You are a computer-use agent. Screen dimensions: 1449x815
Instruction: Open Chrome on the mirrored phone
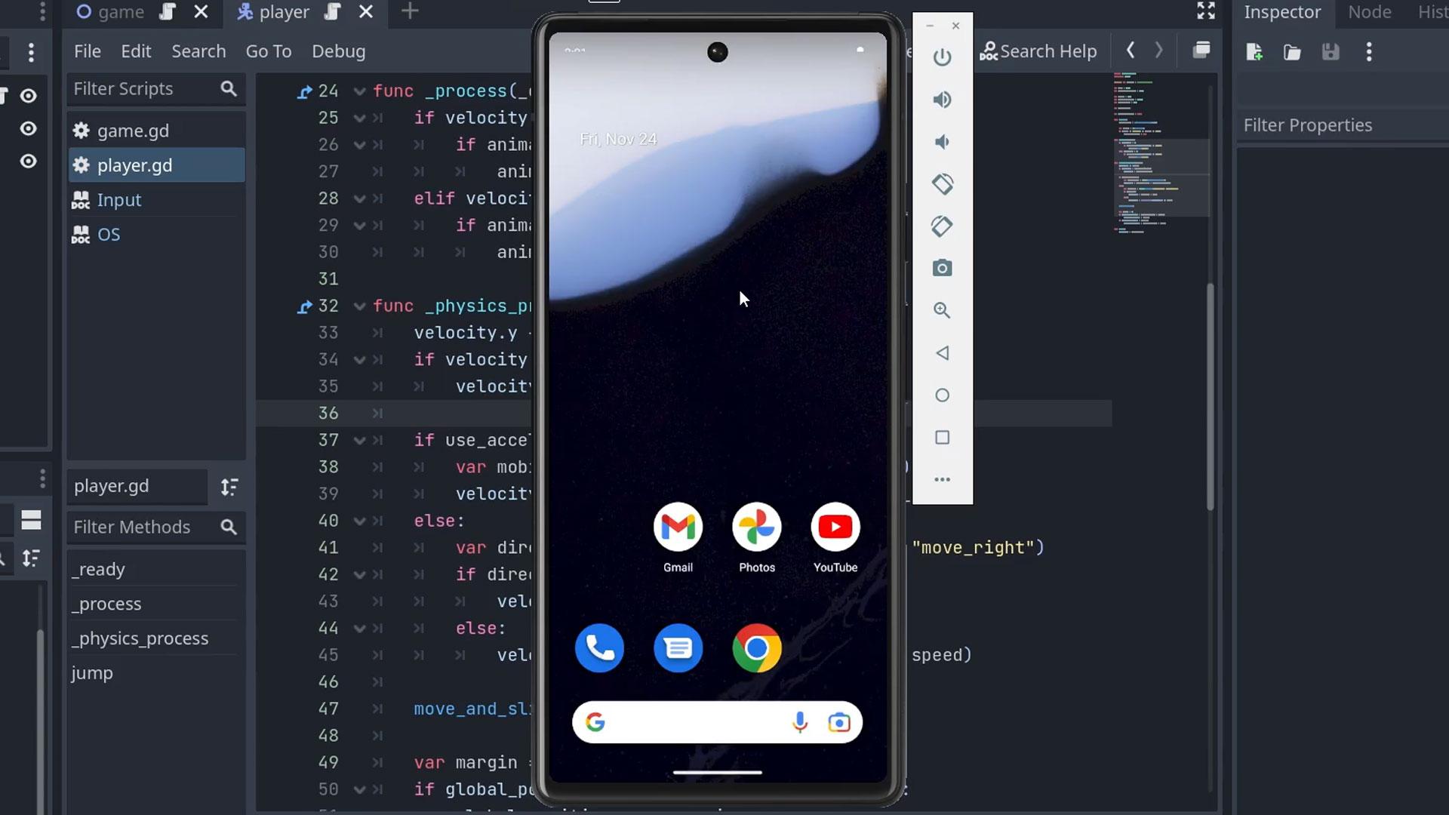pos(756,647)
